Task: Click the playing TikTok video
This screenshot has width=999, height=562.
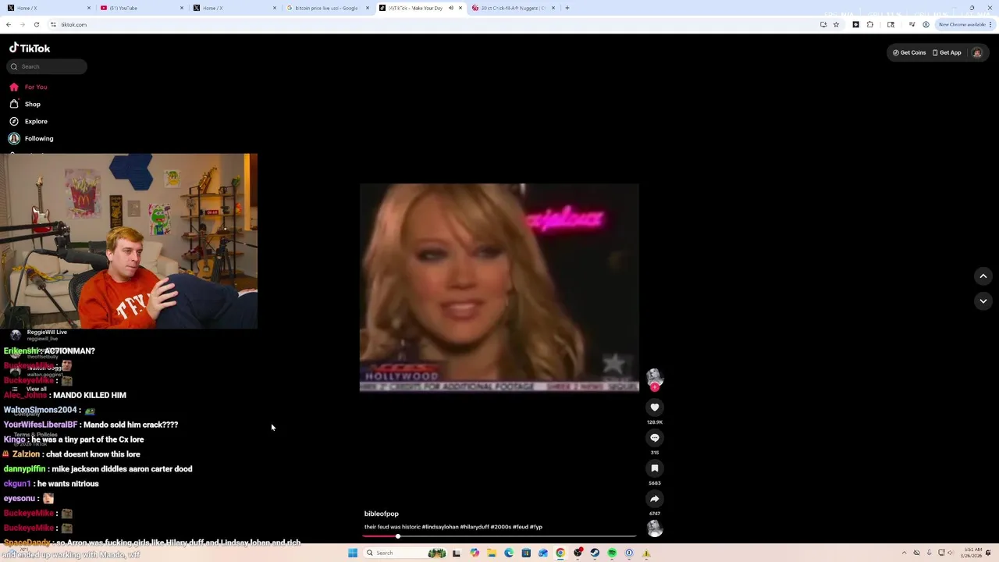Action: [499, 287]
